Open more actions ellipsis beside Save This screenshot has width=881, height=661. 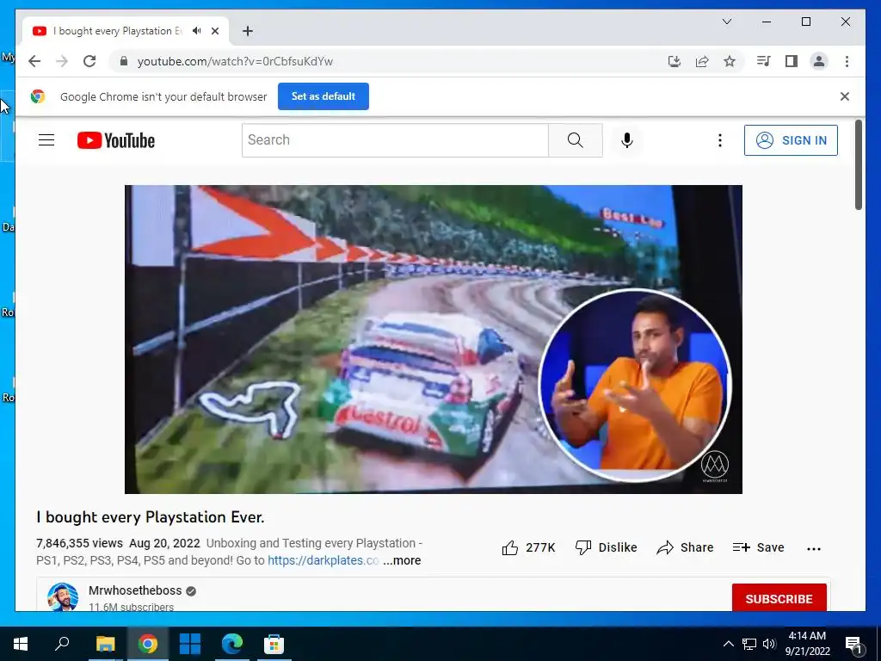(814, 548)
